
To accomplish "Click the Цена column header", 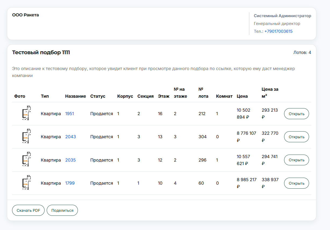I will pyautogui.click(x=242, y=96).
